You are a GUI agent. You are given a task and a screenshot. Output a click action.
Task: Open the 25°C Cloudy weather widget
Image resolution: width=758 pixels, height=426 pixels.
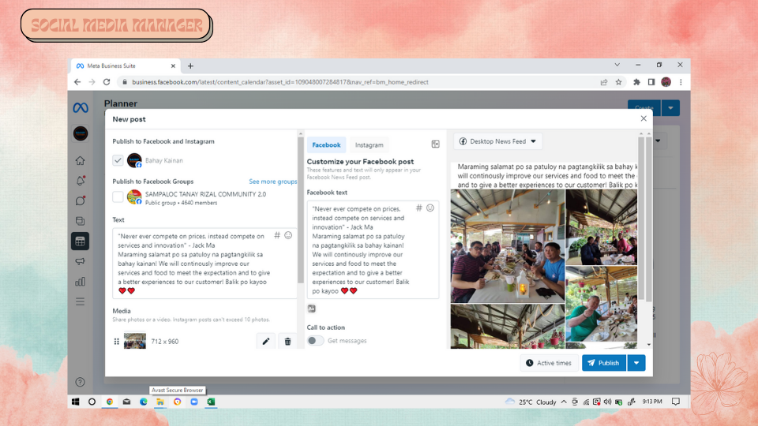point(531,402)
